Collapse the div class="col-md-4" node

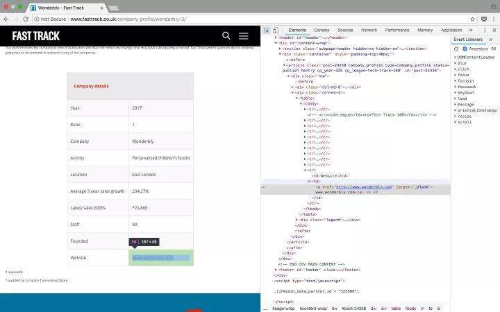tap(292, 93)
